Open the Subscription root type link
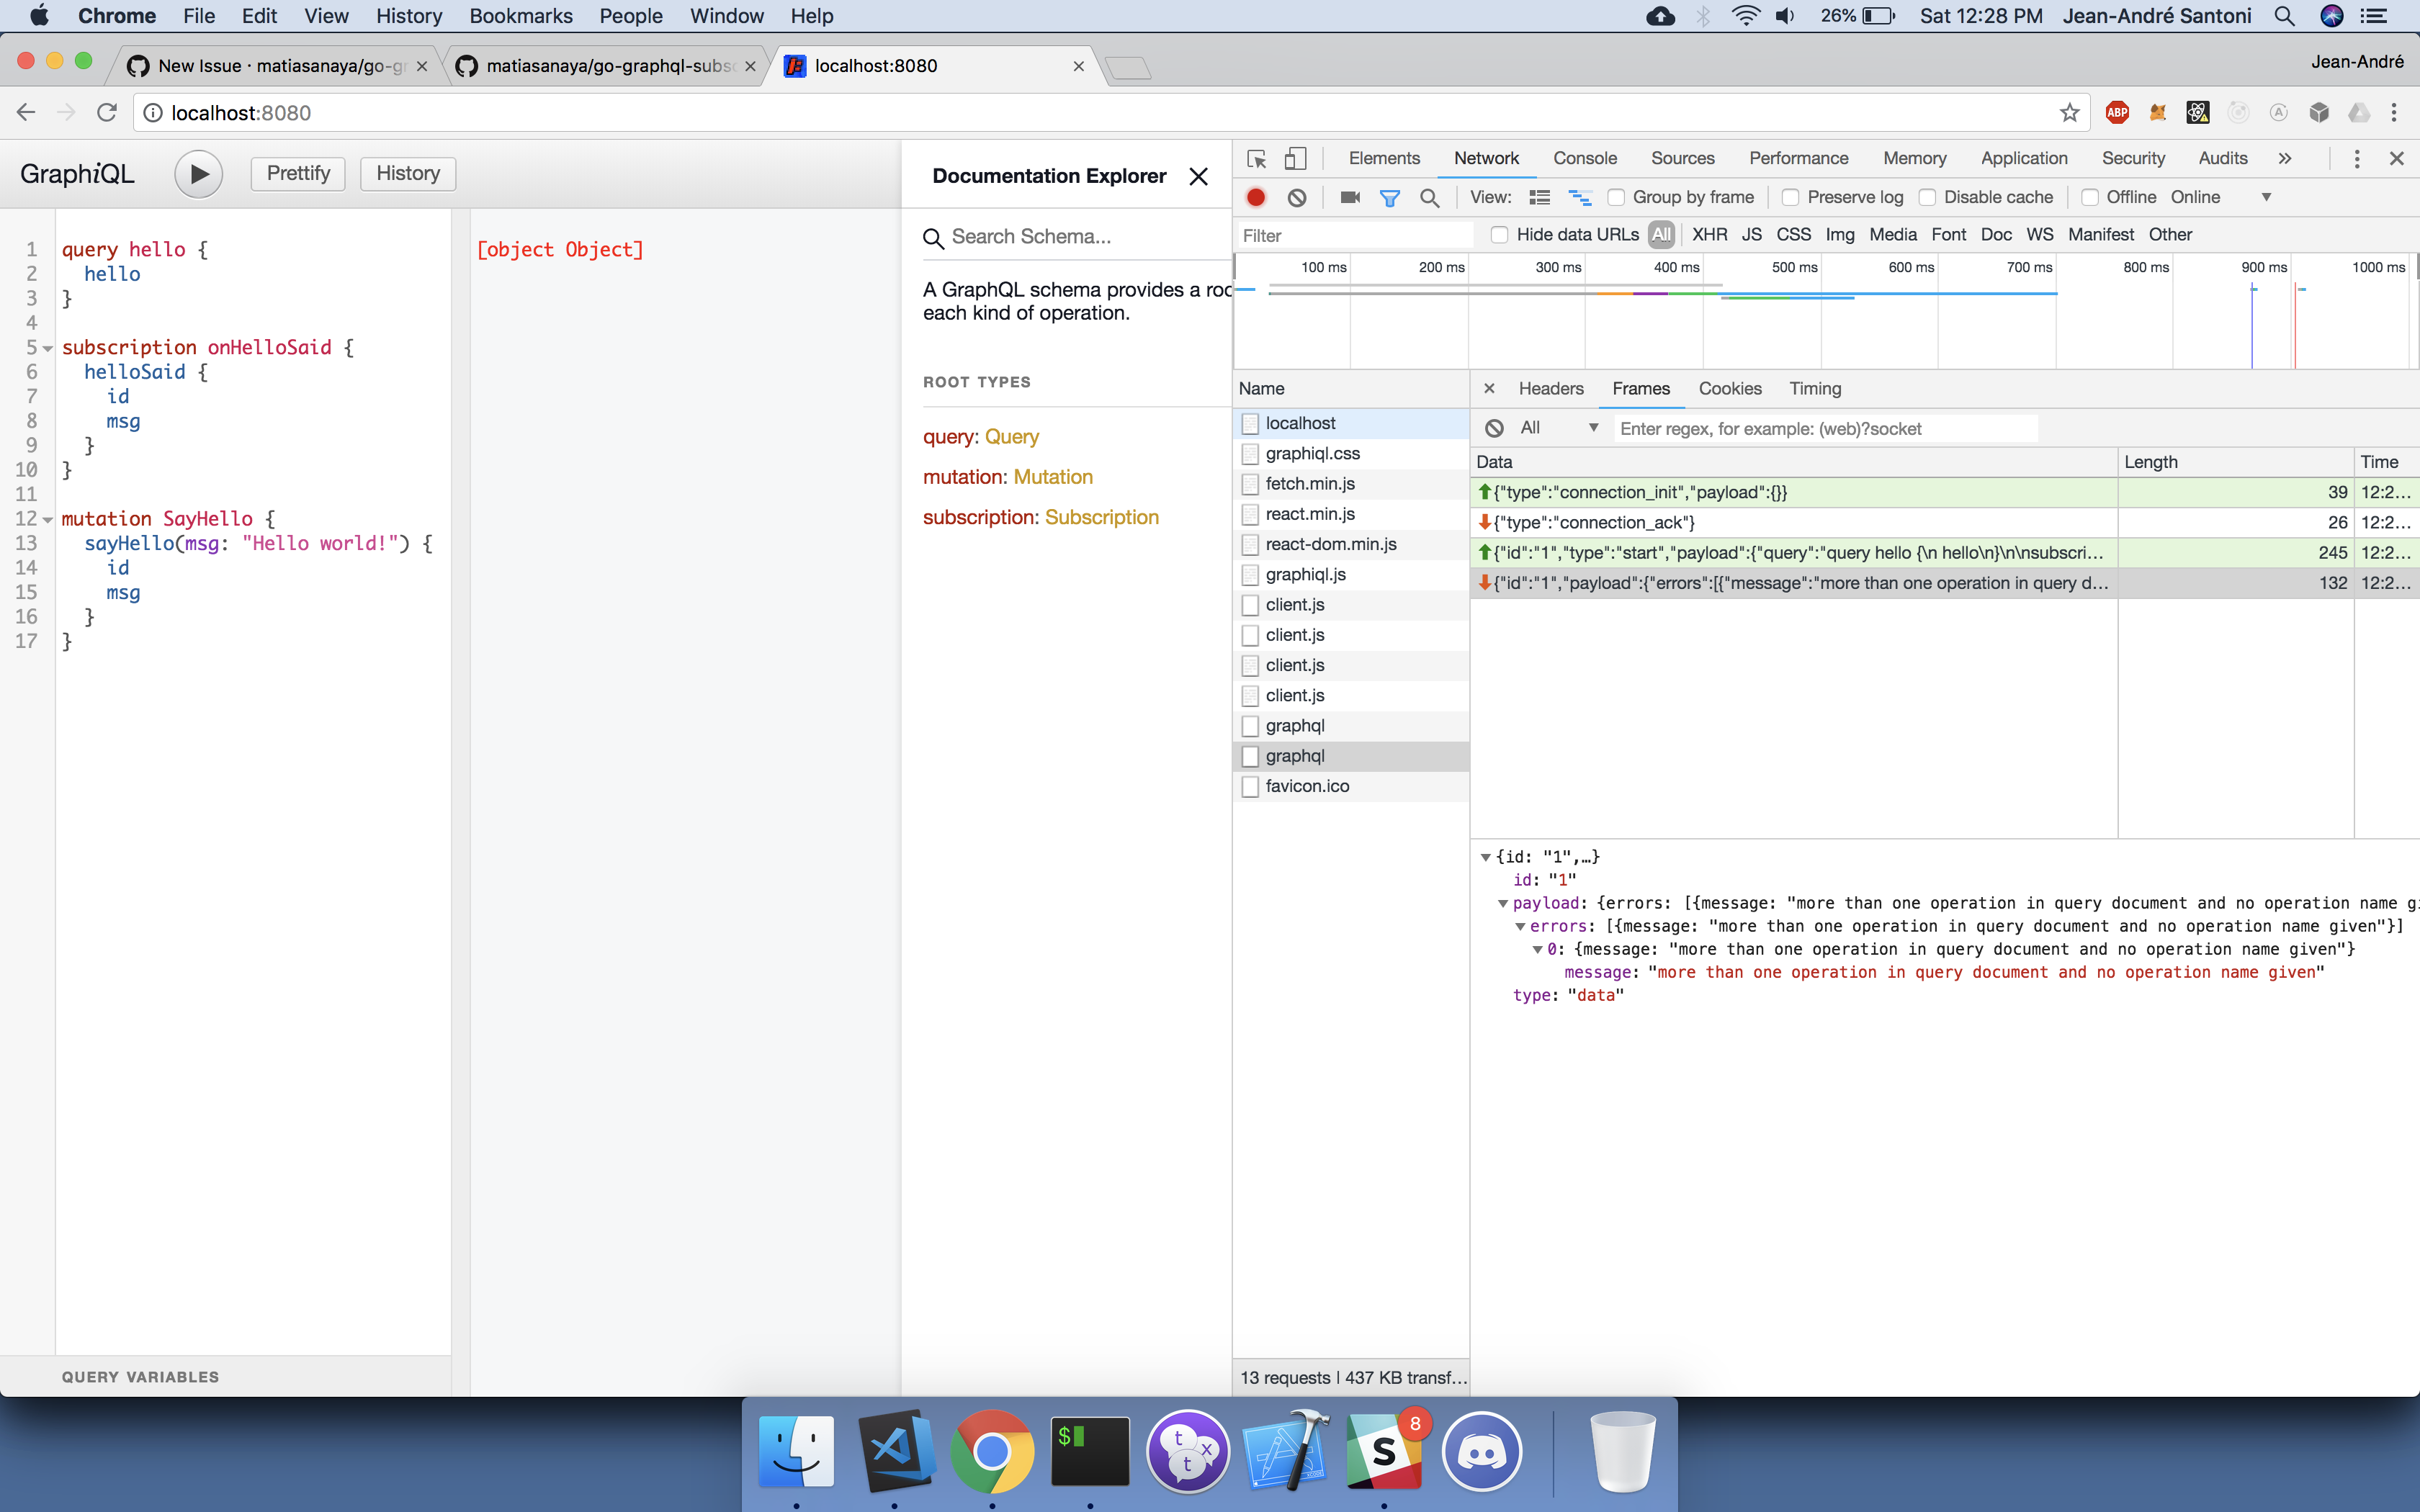This screenshot has height=1512, width=2420. [1101, 517]
